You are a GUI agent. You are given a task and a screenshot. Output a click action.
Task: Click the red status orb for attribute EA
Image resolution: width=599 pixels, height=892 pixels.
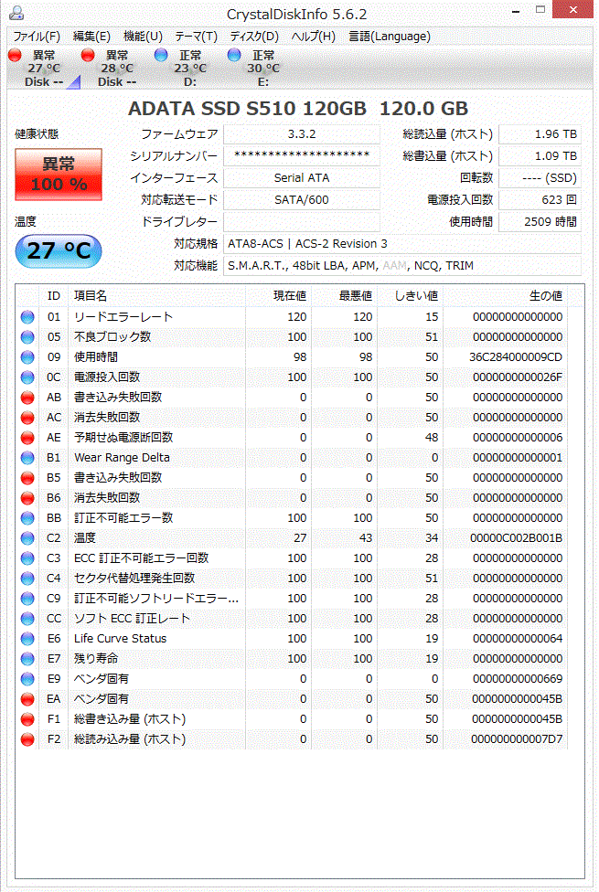[27, 699]
